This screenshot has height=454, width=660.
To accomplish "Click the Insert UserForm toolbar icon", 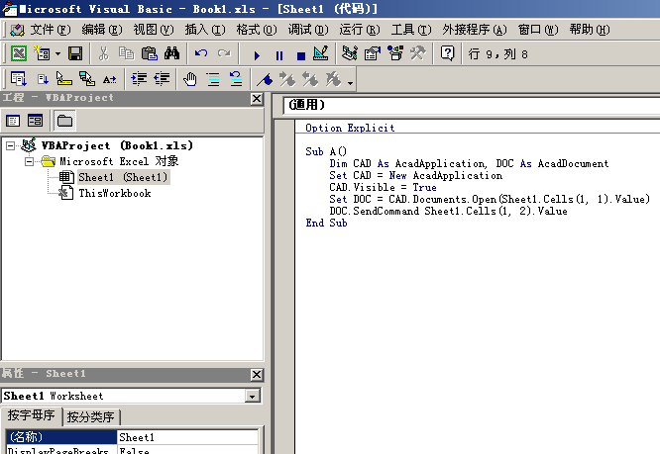I will pyautogui.click(x=42, y=53).
